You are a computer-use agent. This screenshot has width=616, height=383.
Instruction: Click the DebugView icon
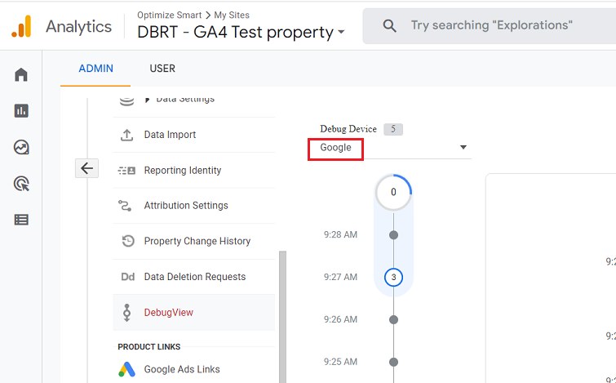coord(127,313)
